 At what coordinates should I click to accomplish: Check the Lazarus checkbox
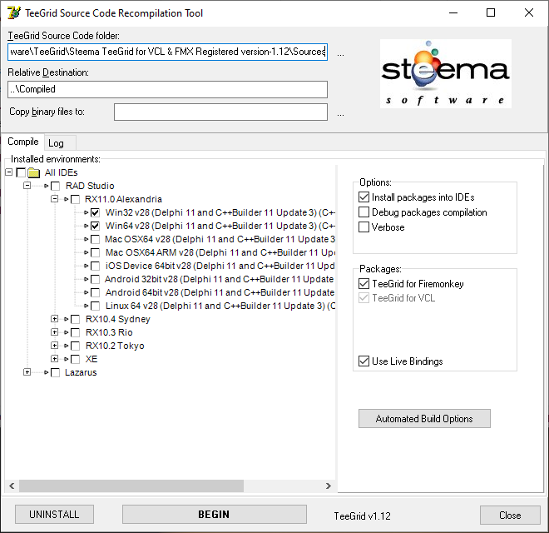(x=56, y=372)
